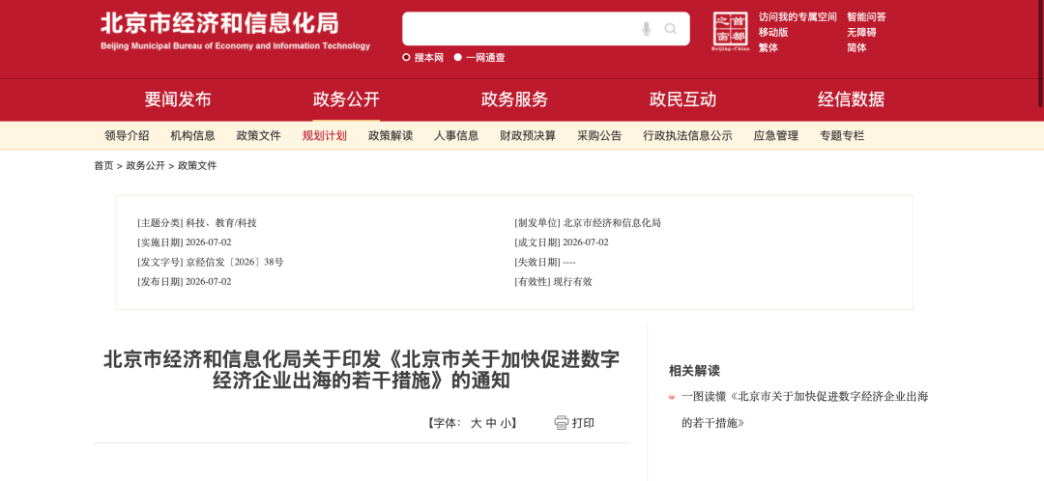Click the printer icon beside 打印
This screenshot has height=481, width=1044.
[x=562, y=422]
